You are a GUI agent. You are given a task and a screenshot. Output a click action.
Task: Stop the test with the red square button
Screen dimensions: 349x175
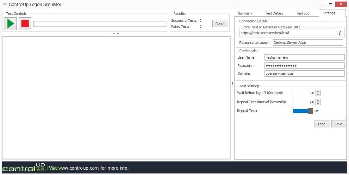[x=25, y=24]
